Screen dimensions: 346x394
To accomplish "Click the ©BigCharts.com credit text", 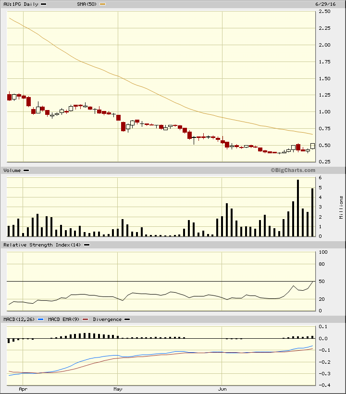I will tap(293, 170).
